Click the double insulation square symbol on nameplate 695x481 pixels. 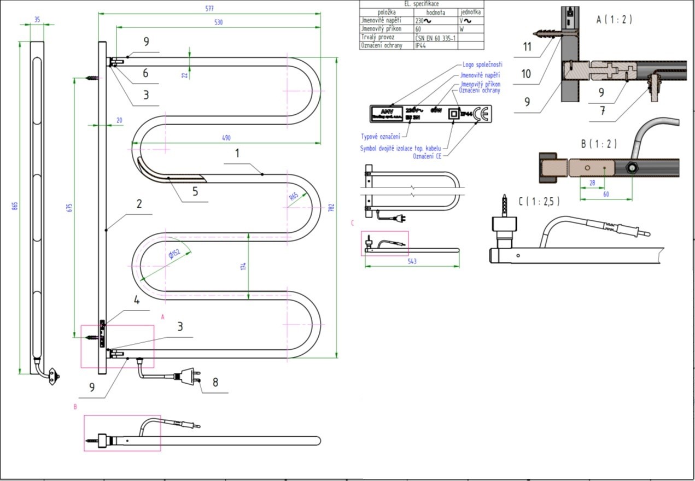(453, 114)
